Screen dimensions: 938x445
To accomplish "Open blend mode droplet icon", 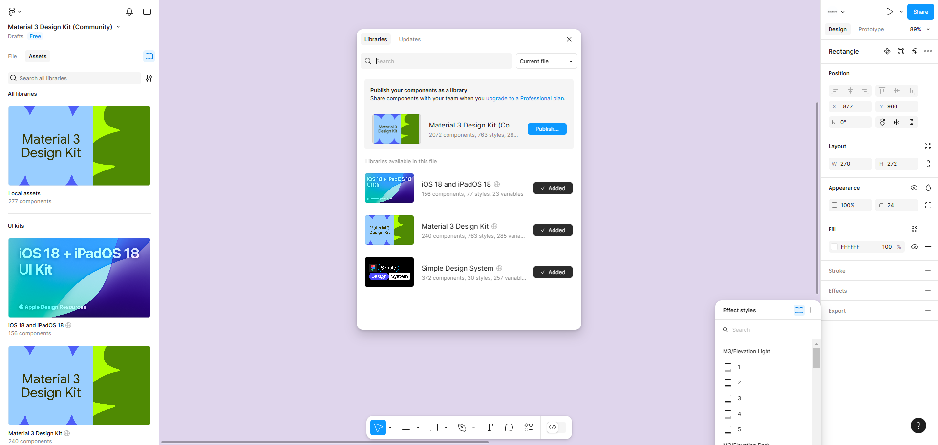I will 928,188.
